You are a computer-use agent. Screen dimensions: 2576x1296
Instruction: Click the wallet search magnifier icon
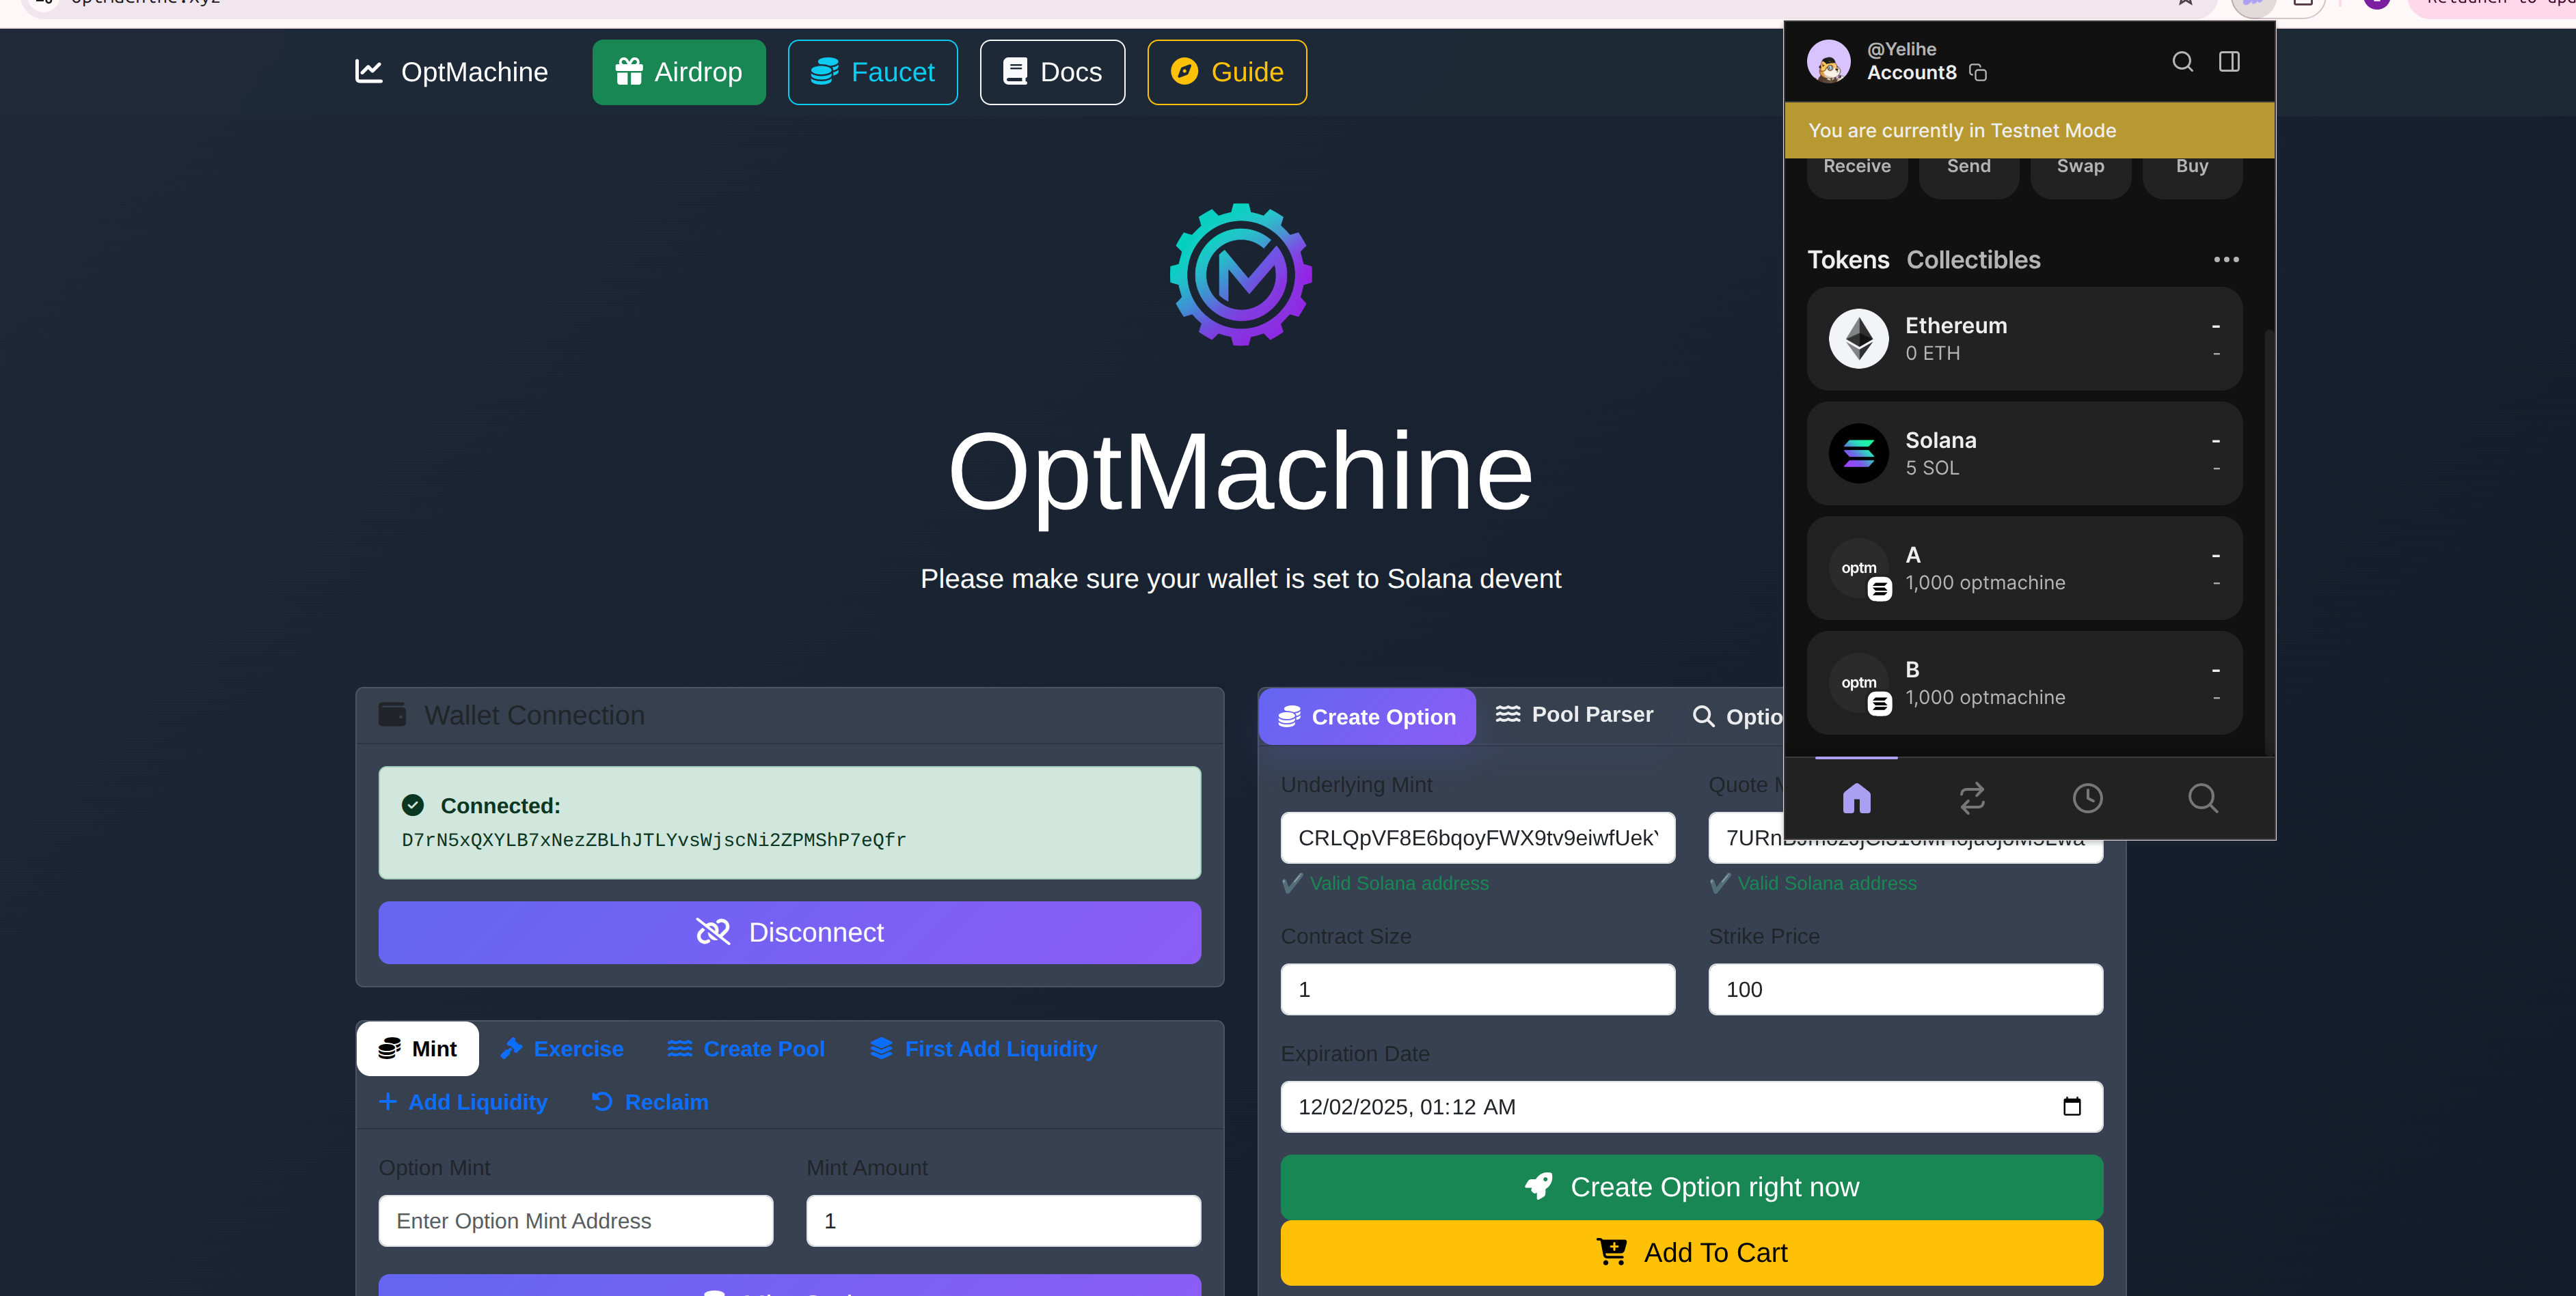pos(2182,62)
